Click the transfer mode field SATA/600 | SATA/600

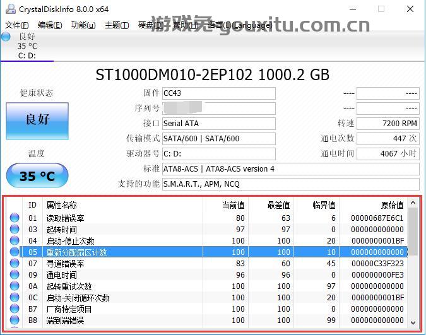(x=219, y=139)
